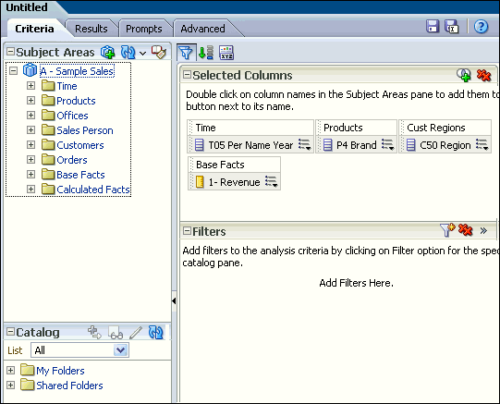The height and width of the screenshot is (404, 500).
Task: Switch to the Advanced tab
Action: 202,29
